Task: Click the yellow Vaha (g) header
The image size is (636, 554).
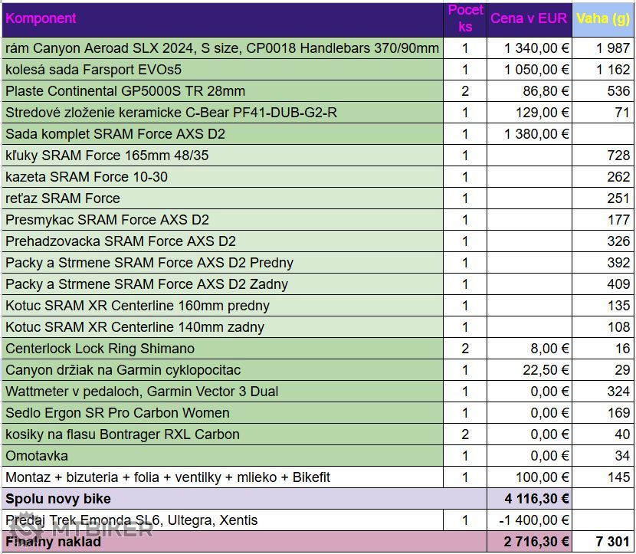Action: pyautogui.click(x=603, y=18)
